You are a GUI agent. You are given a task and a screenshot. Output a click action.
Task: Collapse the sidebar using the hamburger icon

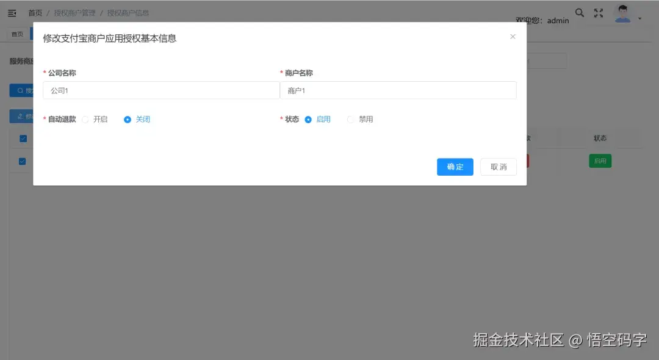click(12, 12)
